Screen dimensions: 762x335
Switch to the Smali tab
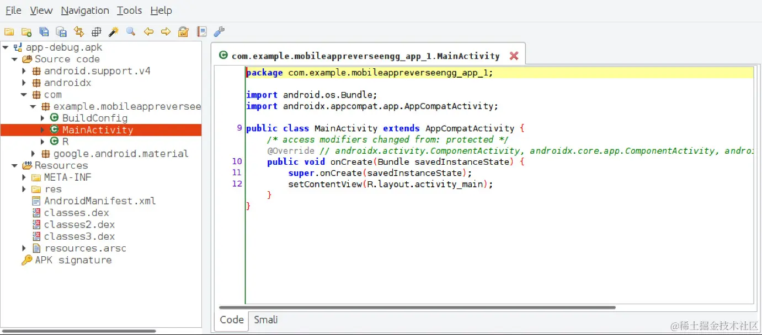(266, 320)
